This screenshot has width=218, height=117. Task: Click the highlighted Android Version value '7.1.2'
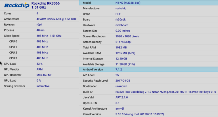pos(119,69)
